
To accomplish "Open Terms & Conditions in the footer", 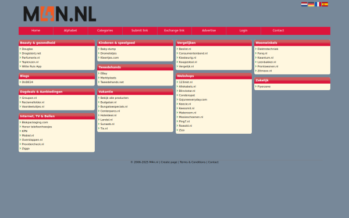I will tap(193, 162).
